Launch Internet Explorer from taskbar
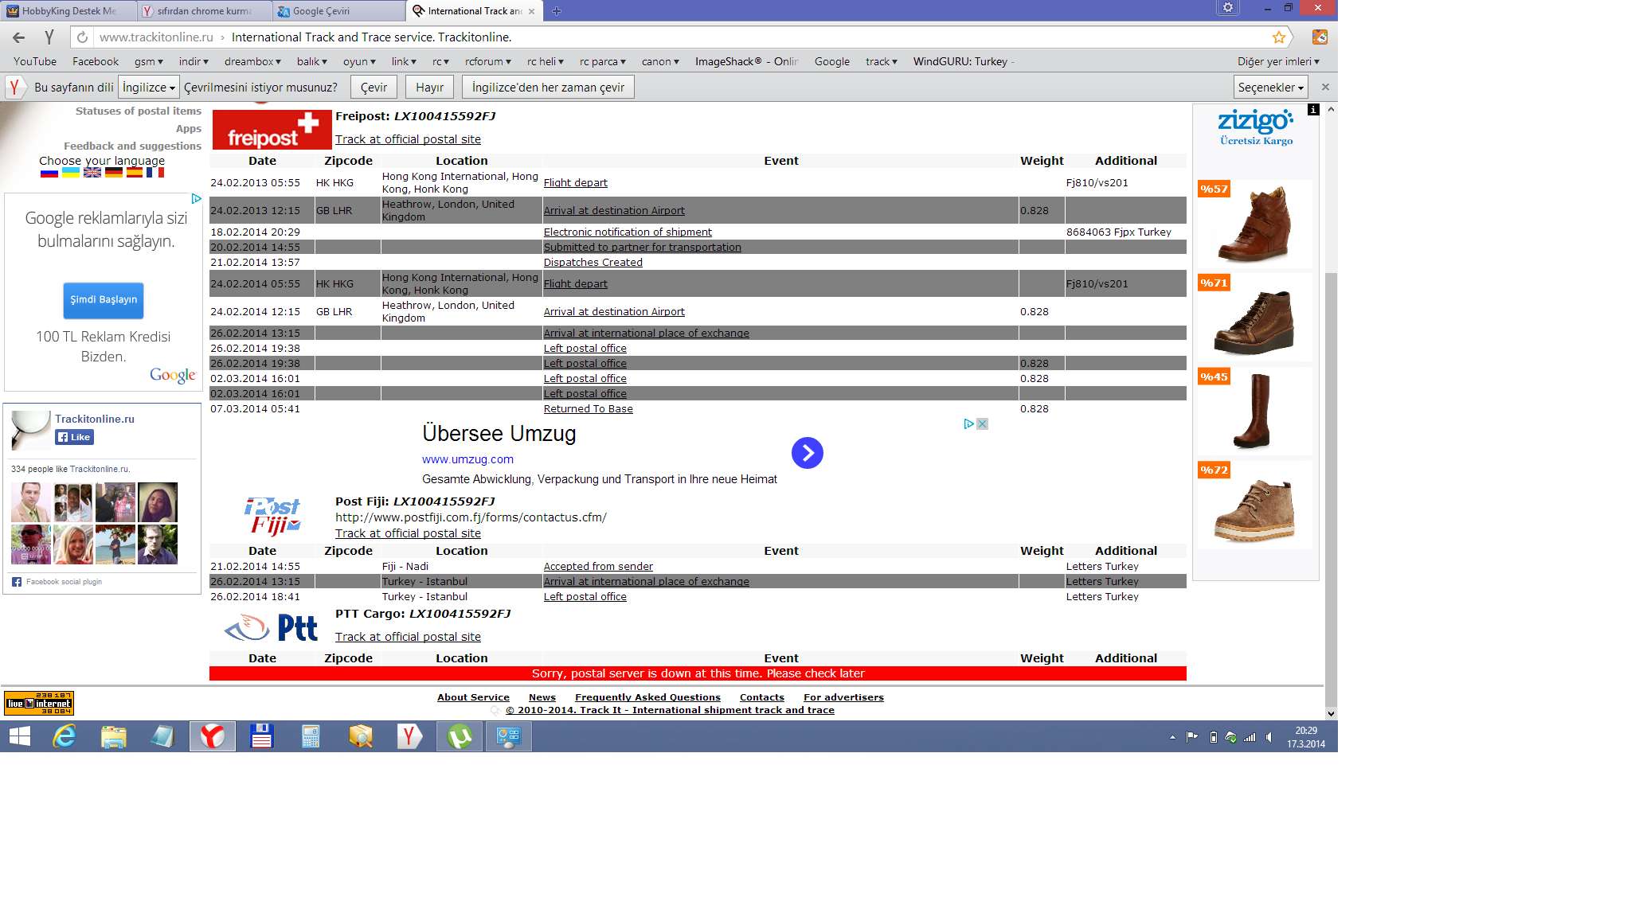 [x=64, y=736]
